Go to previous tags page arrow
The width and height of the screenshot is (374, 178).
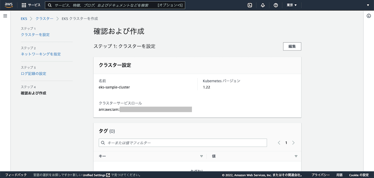tap(279, 143)
